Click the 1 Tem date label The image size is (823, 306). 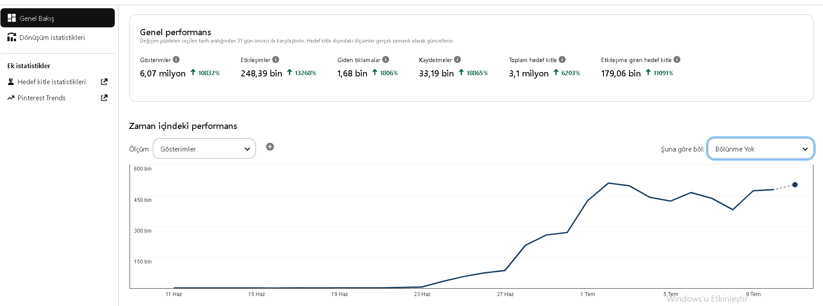point(588,294)
